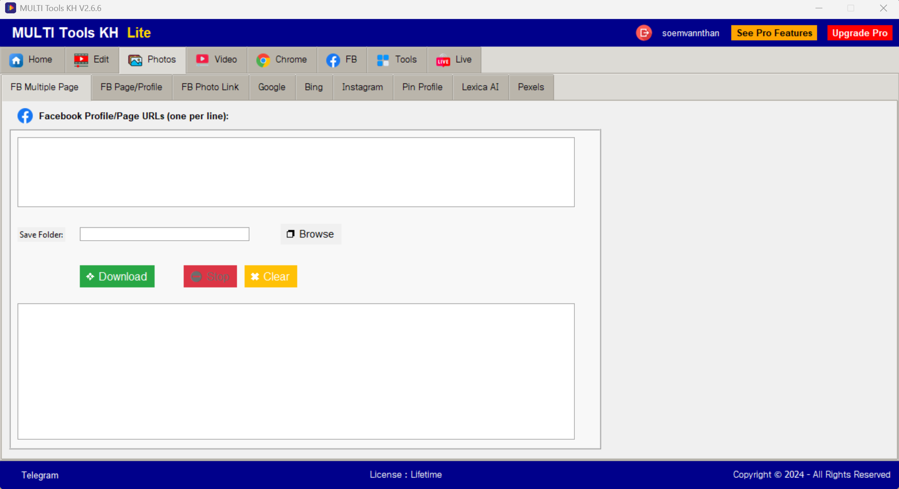Open the Edit tab film icon
This screenshot has width=899, height=489.
click(x=81, y=60)
